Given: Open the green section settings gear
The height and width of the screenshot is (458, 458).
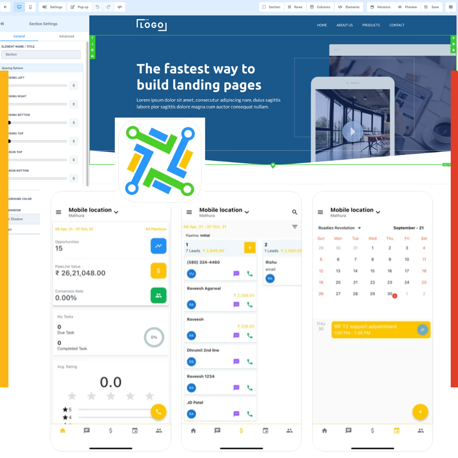Looking at the screenshot, I should (92, 50).
